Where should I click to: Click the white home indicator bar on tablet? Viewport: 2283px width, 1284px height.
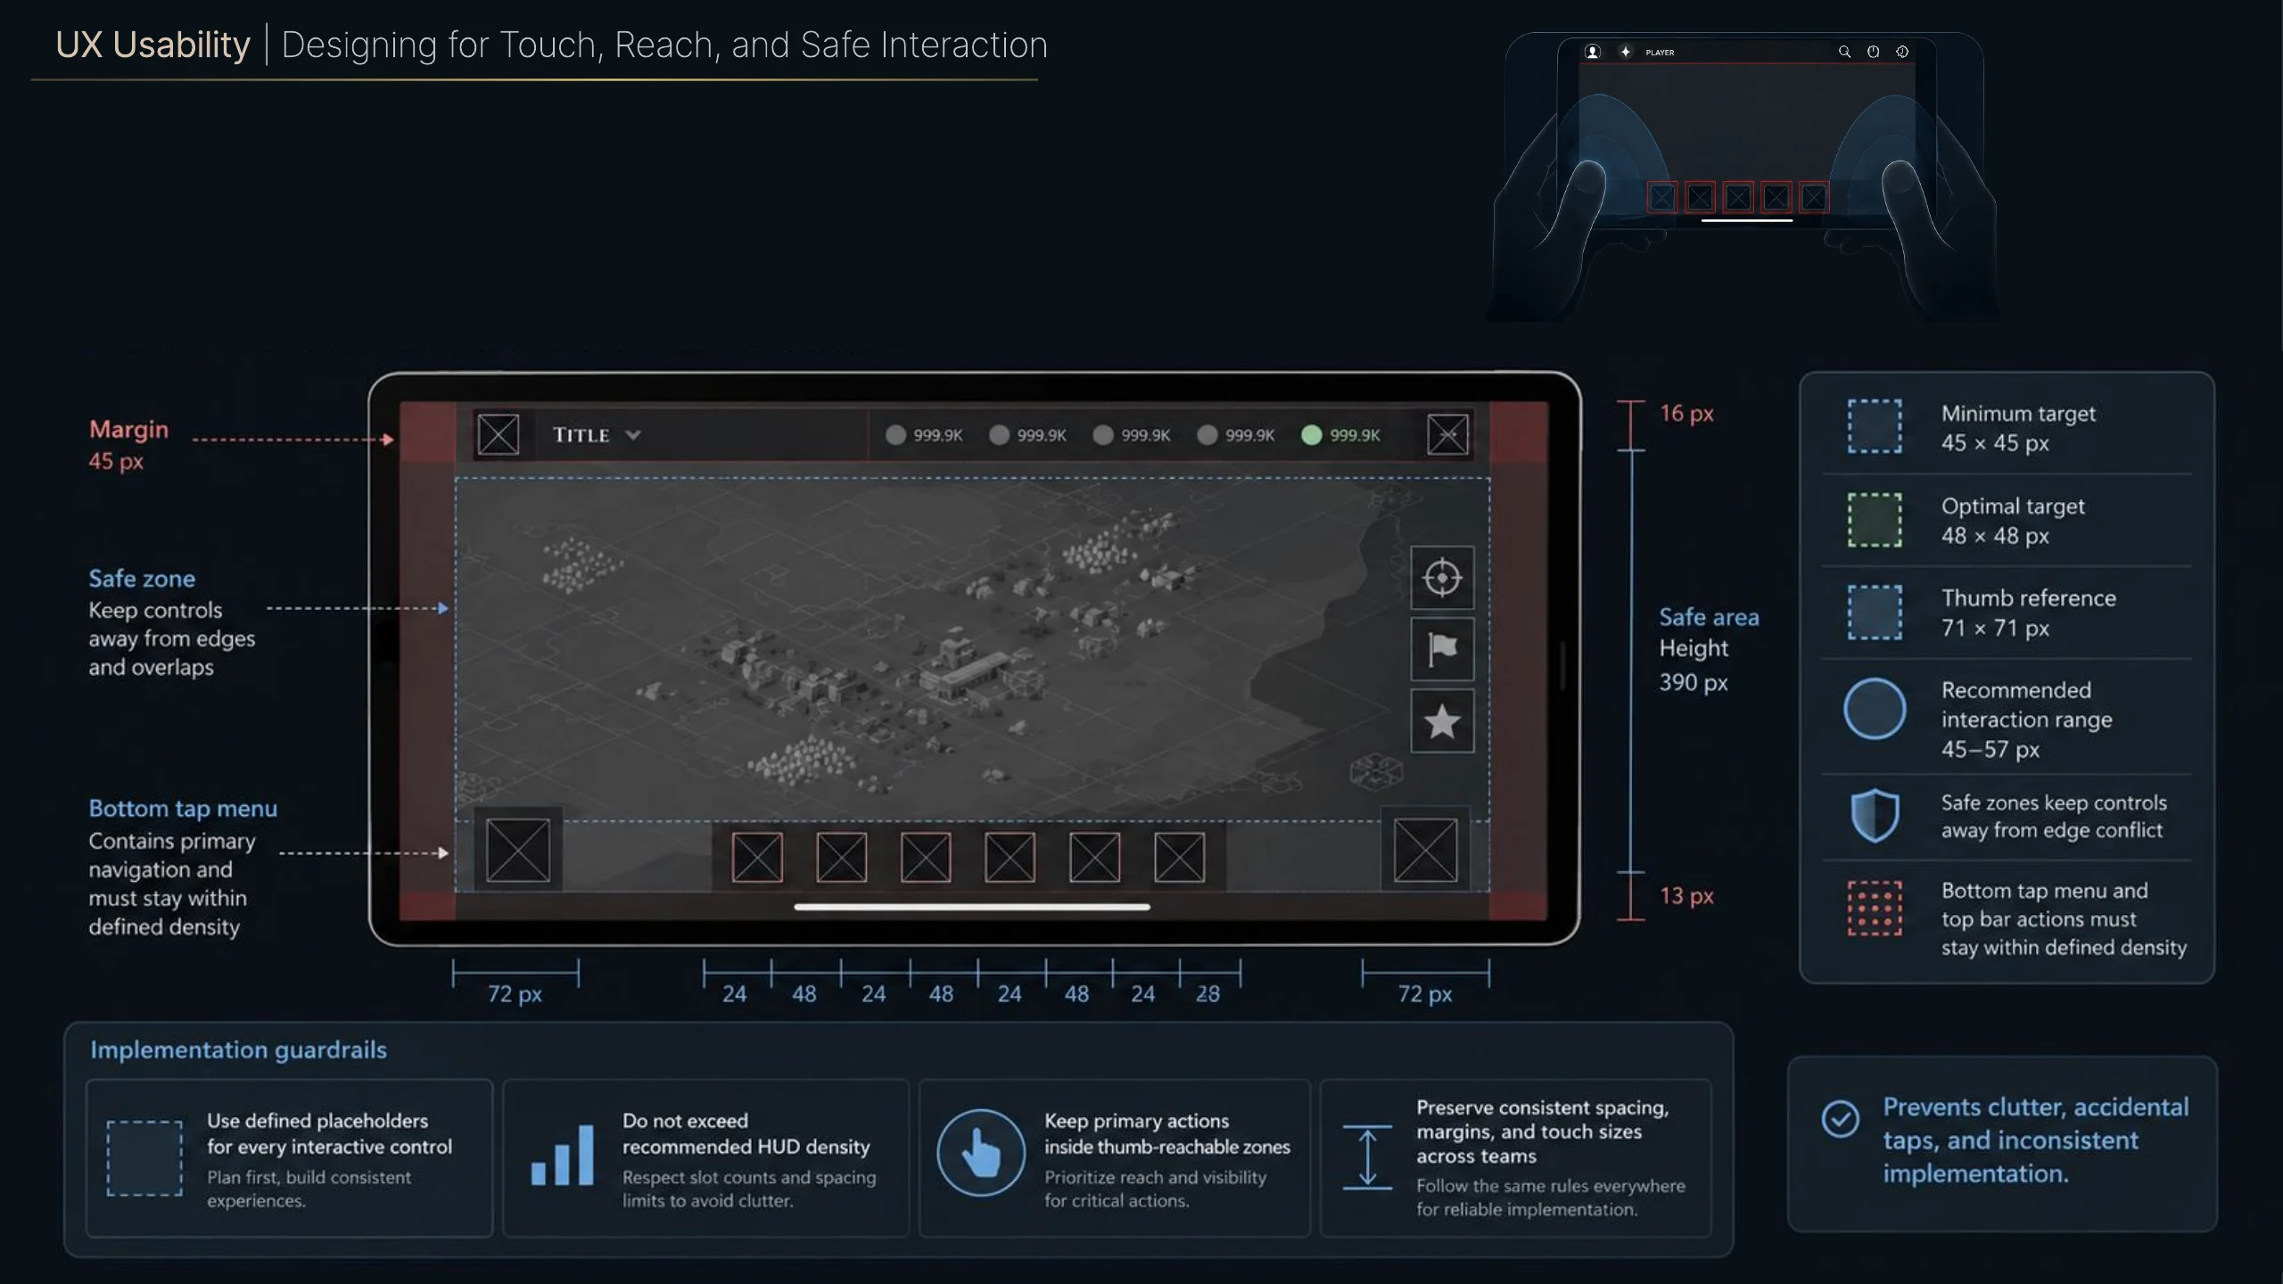[x=972, y=907]
